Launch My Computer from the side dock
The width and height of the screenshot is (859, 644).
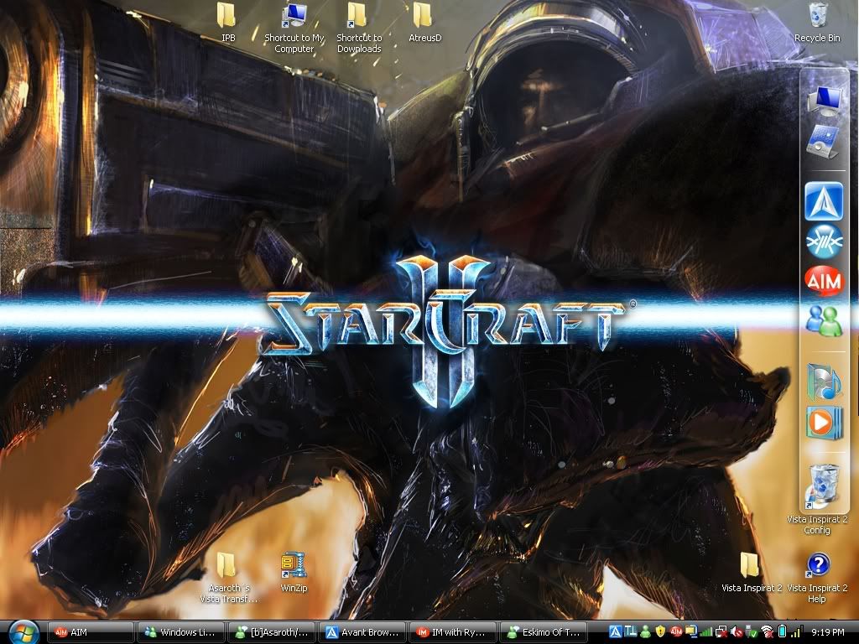coord(824,99)
